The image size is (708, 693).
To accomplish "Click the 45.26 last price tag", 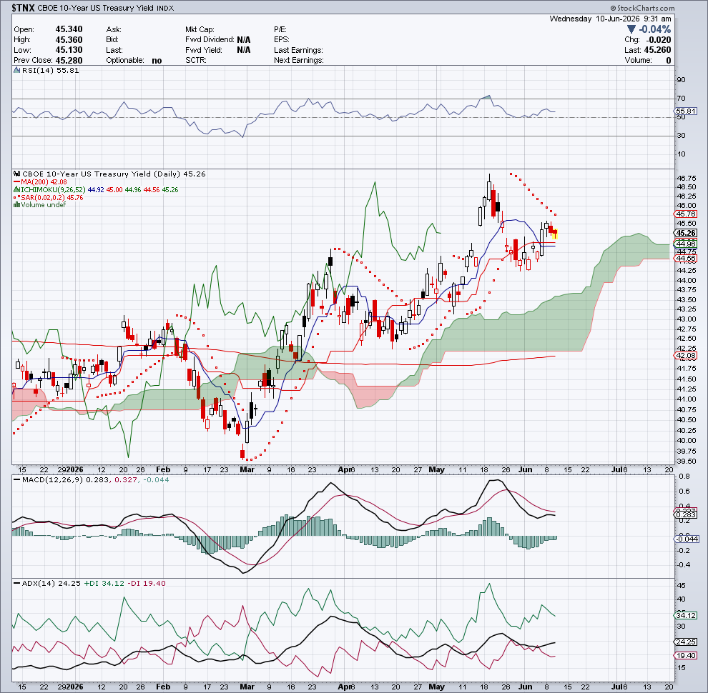I will [686, 233].
